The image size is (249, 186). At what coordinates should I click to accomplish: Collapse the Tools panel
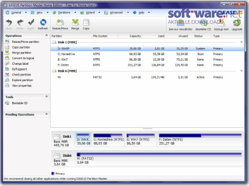(47, 96)
